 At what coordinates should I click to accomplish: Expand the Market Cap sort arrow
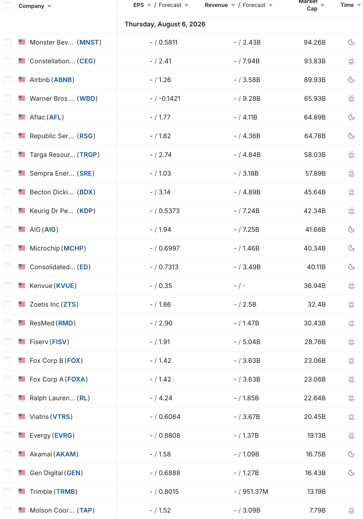[x=323, y=5]
